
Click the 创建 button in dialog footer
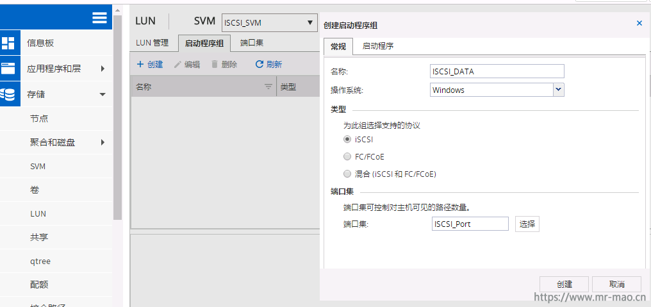pos(564,284)
